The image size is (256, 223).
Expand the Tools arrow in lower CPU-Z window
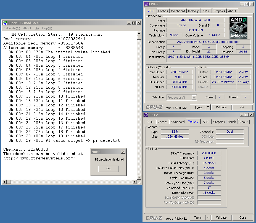[208, 217]
